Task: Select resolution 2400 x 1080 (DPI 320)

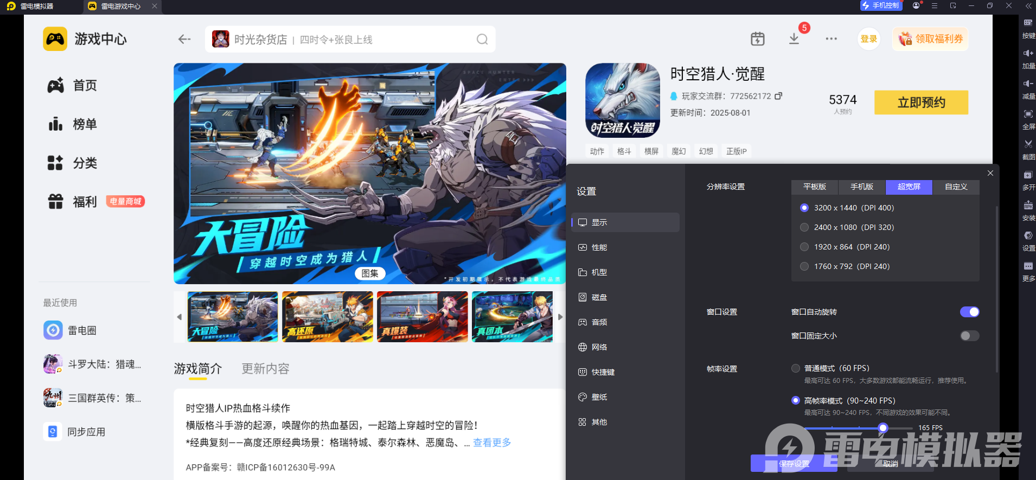Action: click(x=804, y=227)
